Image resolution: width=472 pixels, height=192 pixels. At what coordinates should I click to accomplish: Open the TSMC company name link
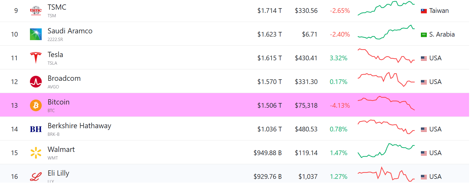pos(57,7)
